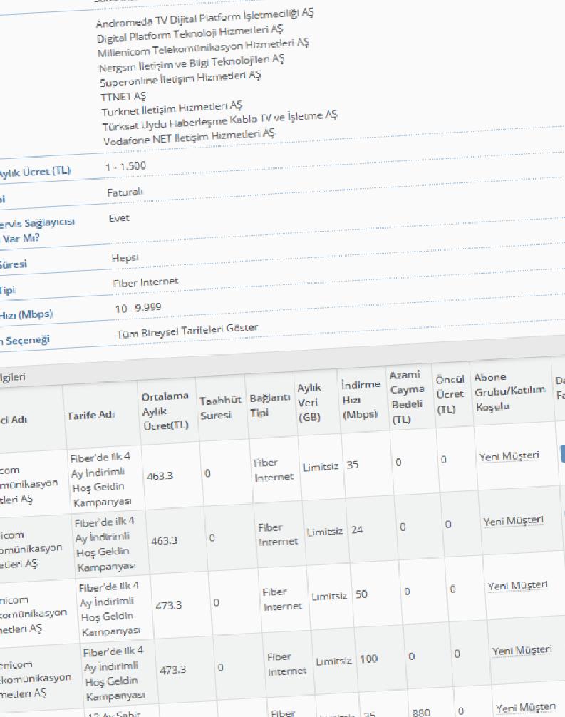Sort by 'Ortalama Aylık Ücret(TL)' column header
The width and height of the screenshot is (565, 717).
[165, 411]
